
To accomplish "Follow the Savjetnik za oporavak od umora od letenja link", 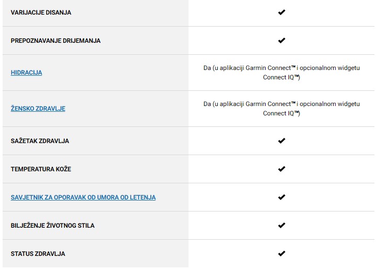I will click(x=83, y=197).
